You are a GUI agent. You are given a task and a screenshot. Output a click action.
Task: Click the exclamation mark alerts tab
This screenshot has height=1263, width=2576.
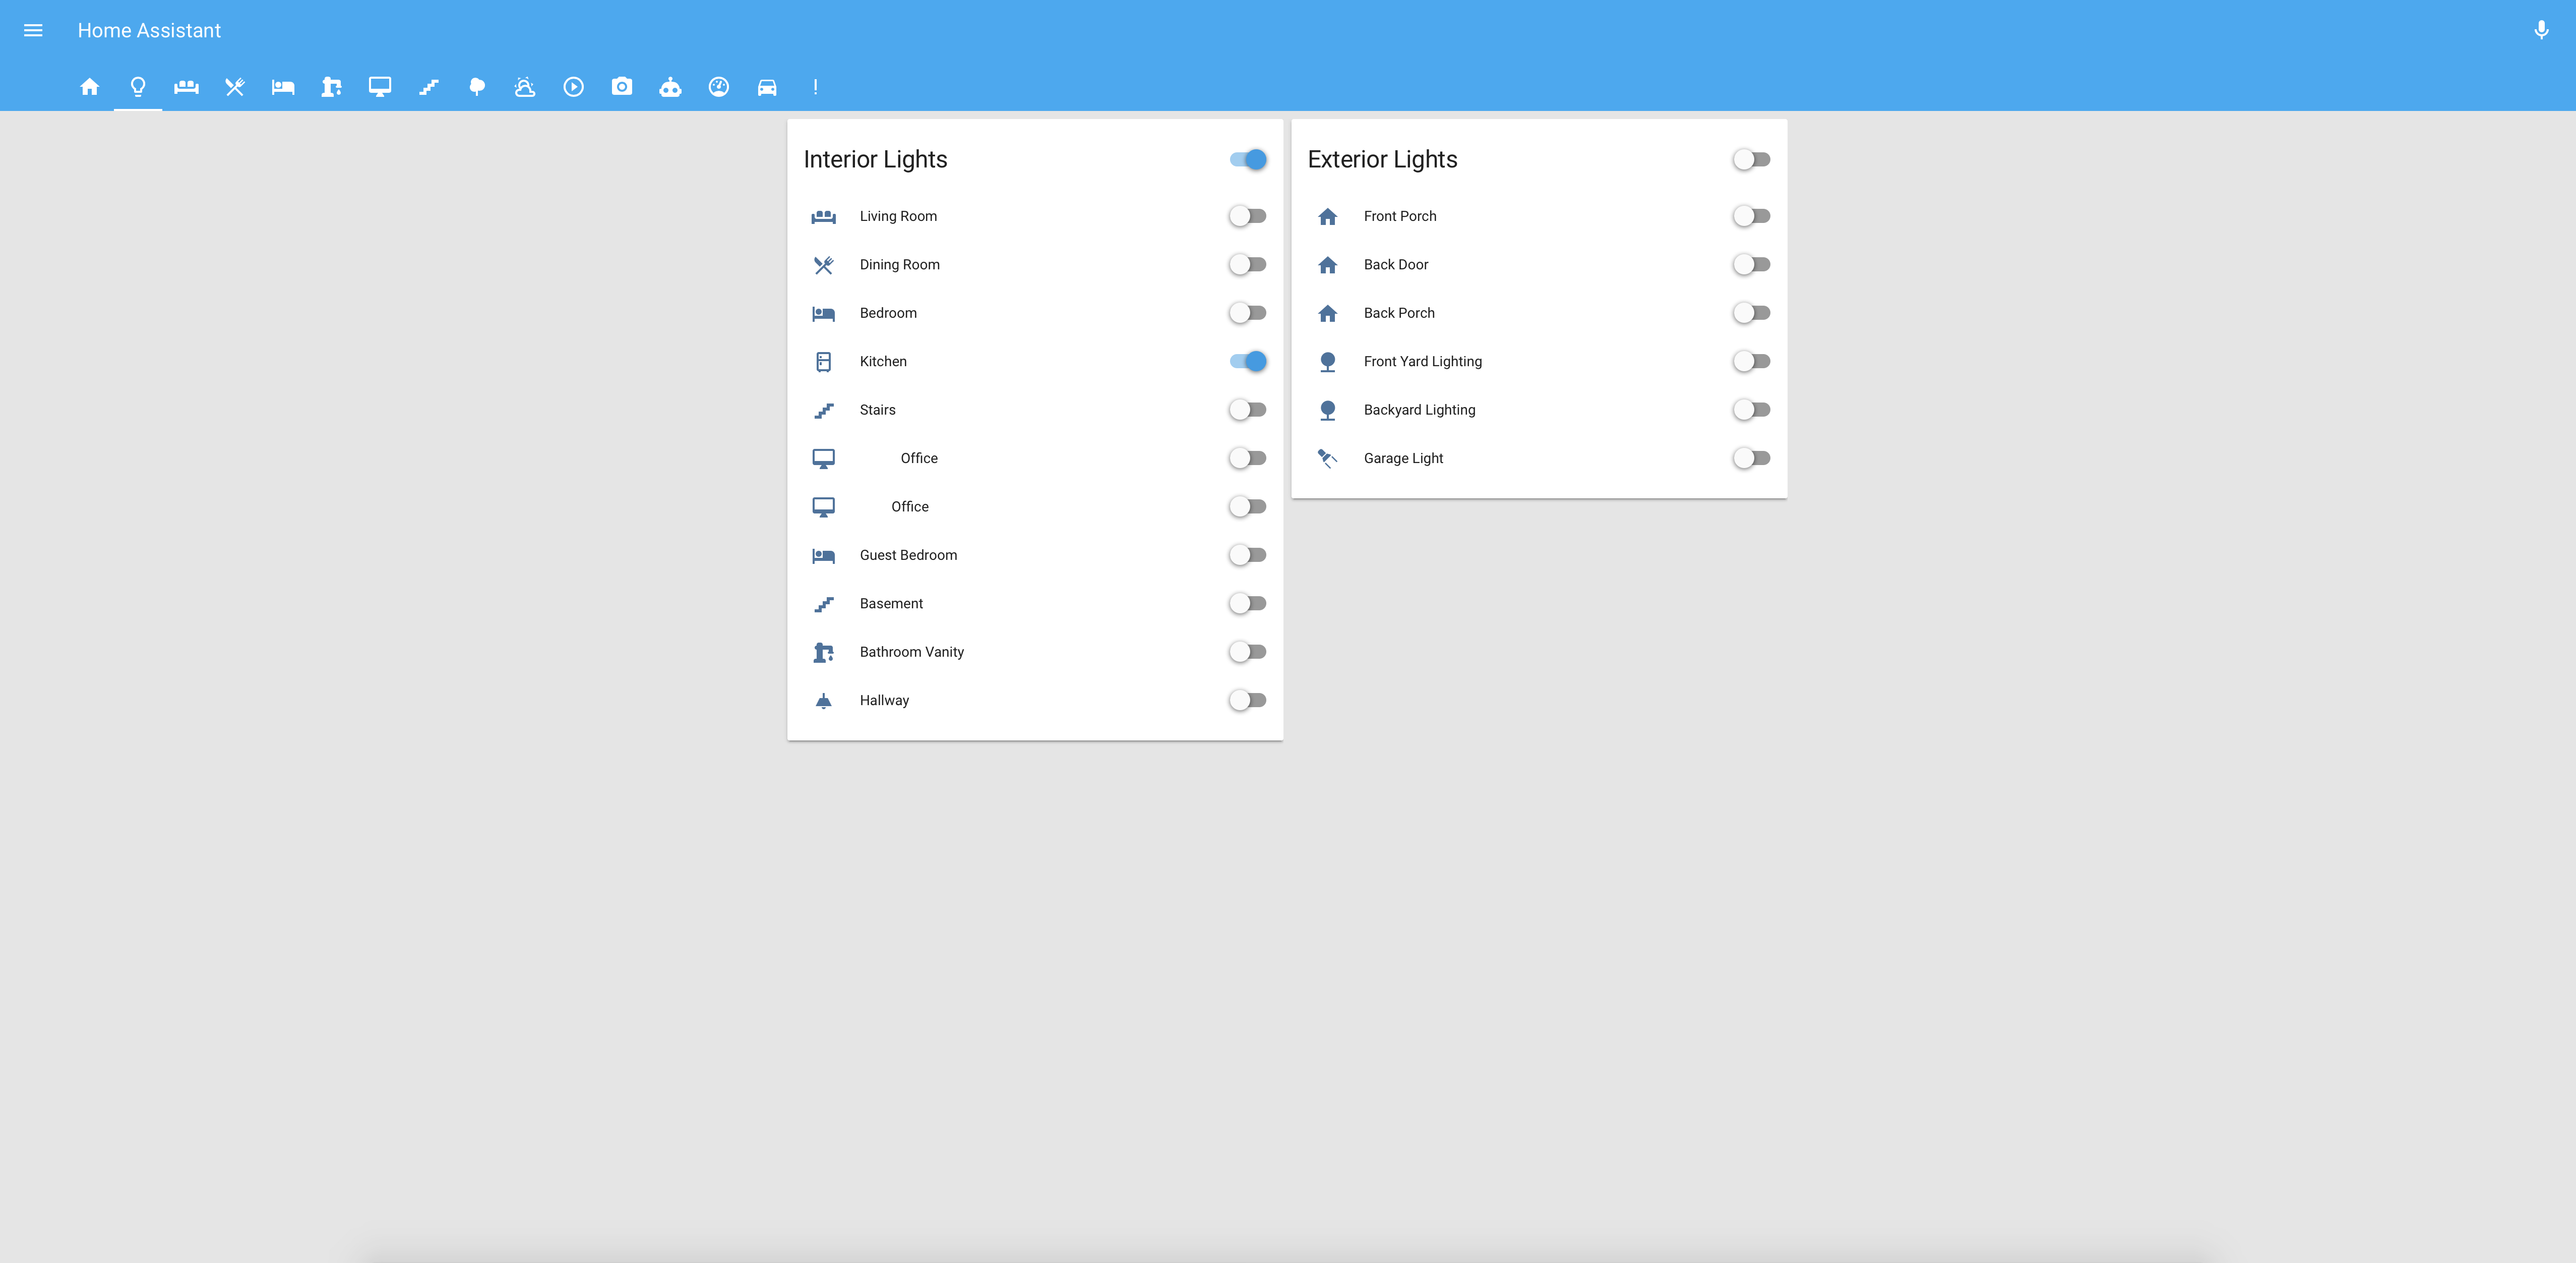pos(815,87)
